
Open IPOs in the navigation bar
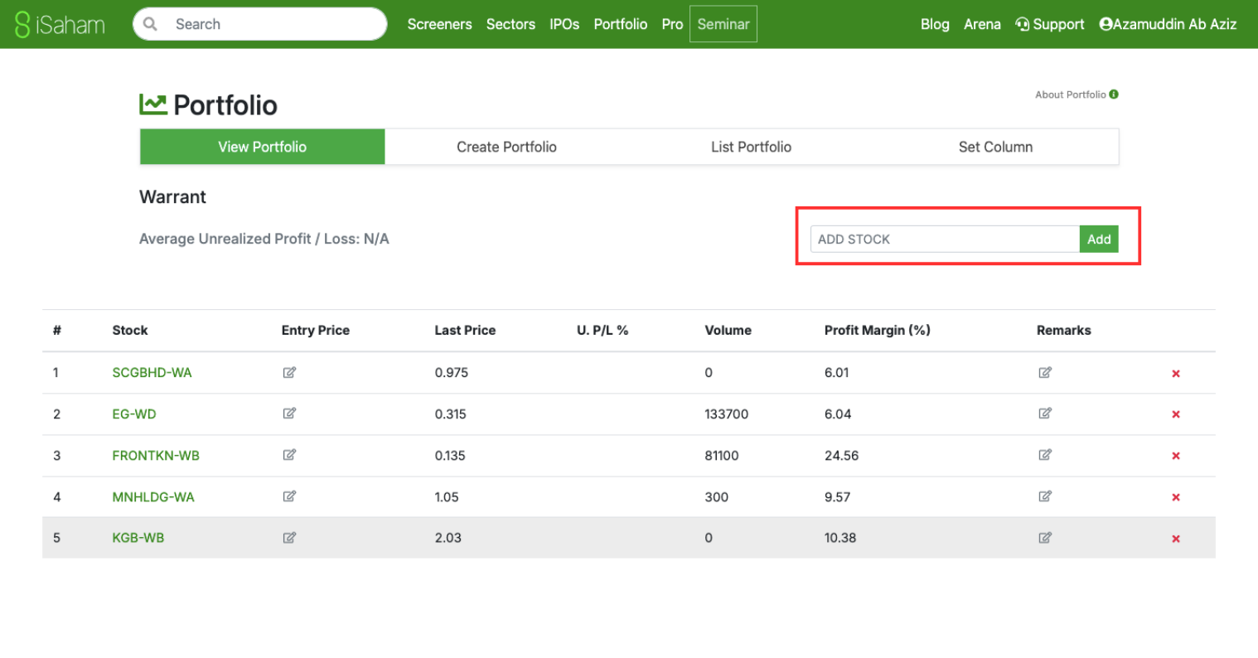pyautogui.click(x=564, y=24)
